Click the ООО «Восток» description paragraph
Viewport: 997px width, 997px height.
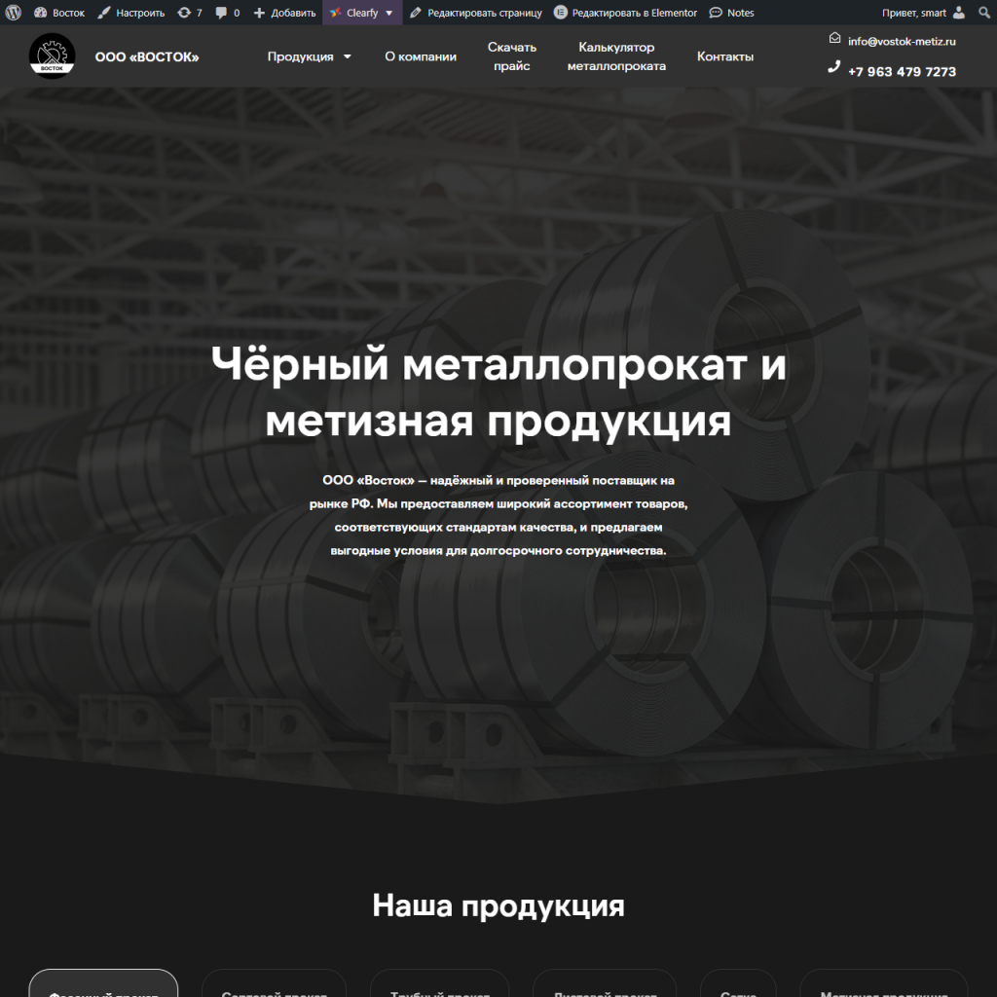point(498,515)
